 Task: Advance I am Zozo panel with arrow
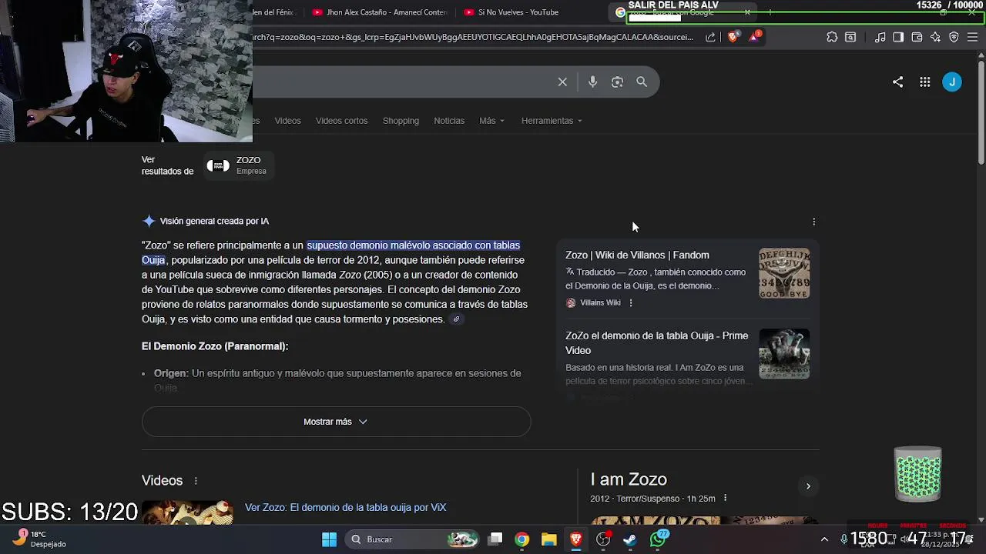[x=808, y=486]
